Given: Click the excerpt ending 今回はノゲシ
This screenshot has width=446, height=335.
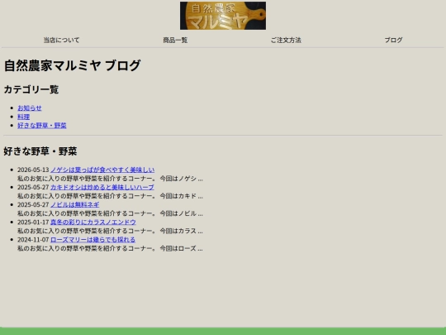Looking at the screenshot, I should tap(110, 179).
